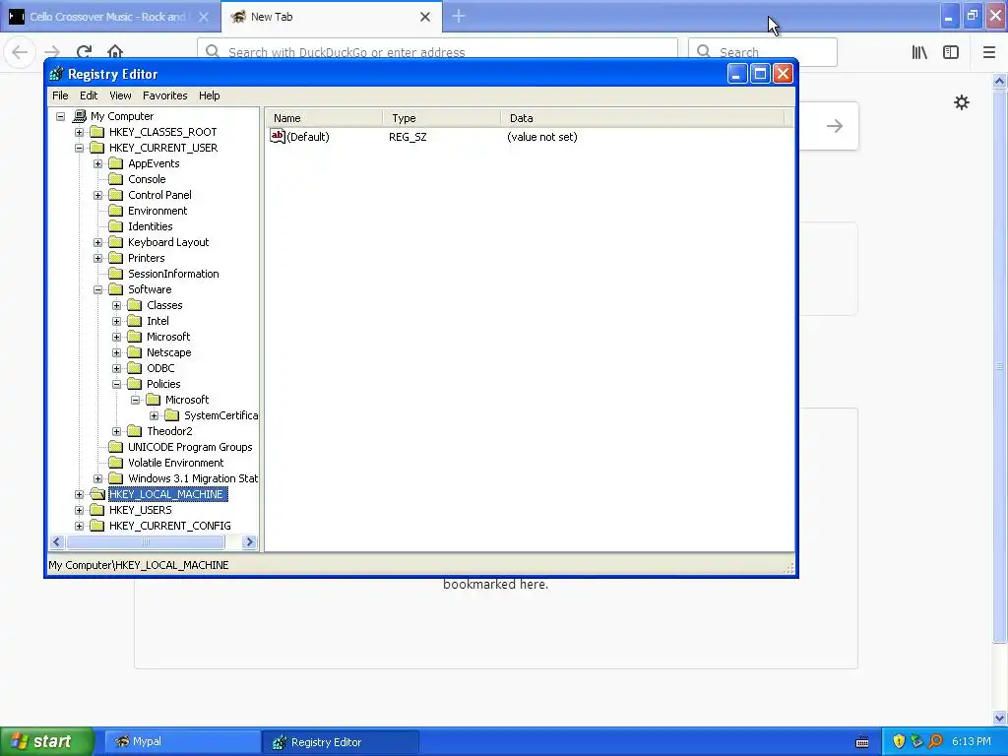This screenshot has height=756, width=1008.
Task: Open the browser Library icon
Action: [920, 52]
